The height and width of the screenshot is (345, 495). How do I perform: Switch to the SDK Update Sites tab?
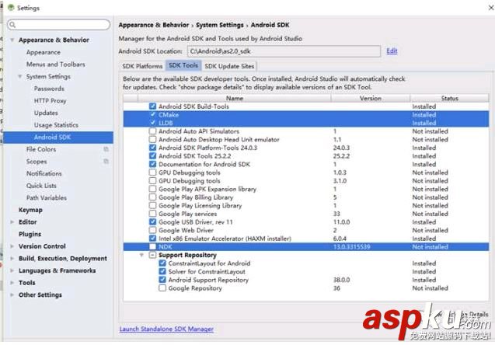229,66
